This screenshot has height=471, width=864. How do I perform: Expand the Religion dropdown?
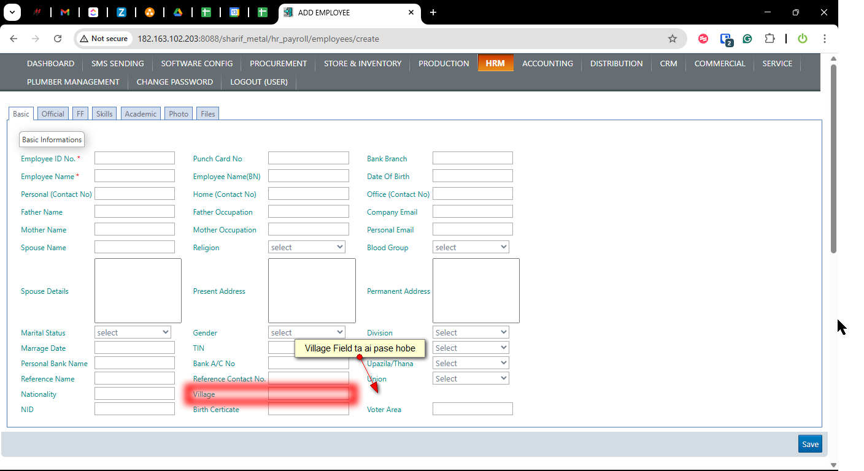(307, 247)
